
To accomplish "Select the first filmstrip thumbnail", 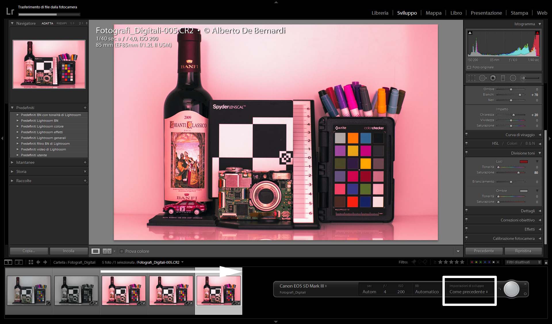I will coord(29,290).
